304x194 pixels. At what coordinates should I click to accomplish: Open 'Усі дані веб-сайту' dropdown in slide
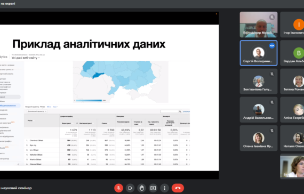point(26,58)
